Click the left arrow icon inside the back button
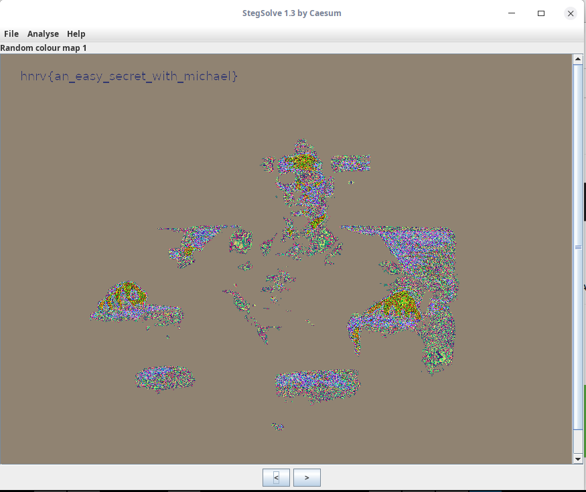 [x=276, y=477]
